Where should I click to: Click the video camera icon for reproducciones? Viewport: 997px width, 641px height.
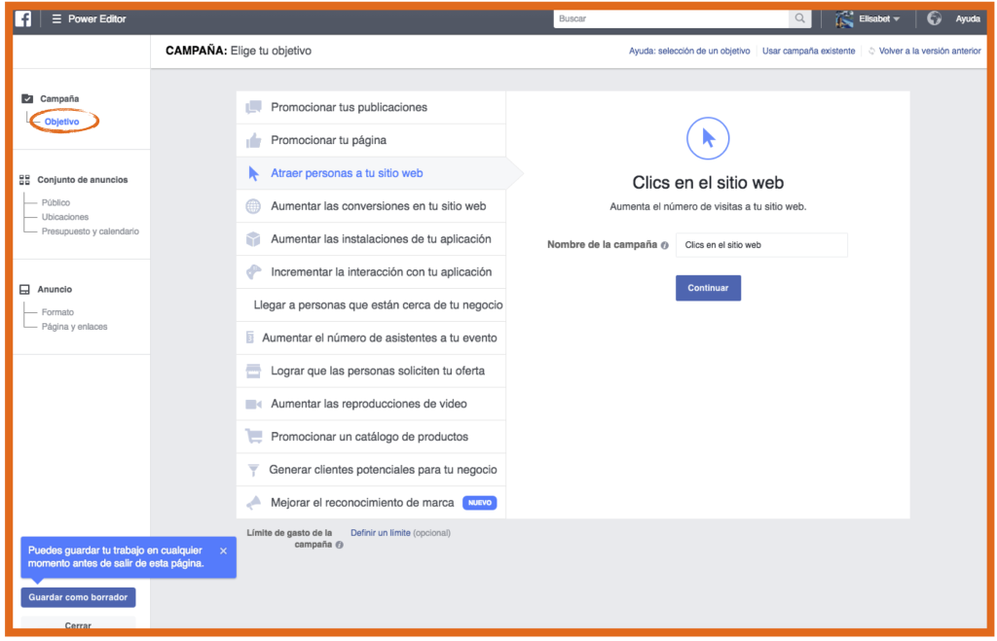point(253,404)
